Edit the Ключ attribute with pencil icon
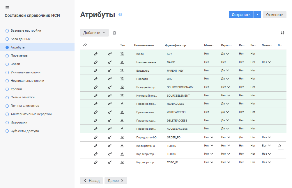 (x=96, y=54)
